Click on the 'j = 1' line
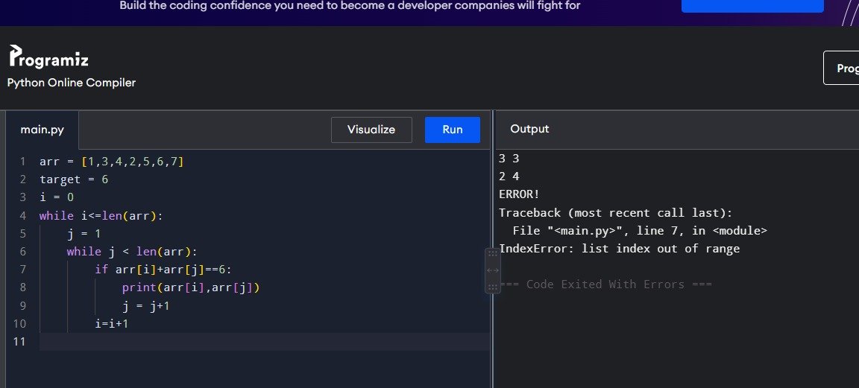Viewport: 859px width, 388px height. coord(84,234)
